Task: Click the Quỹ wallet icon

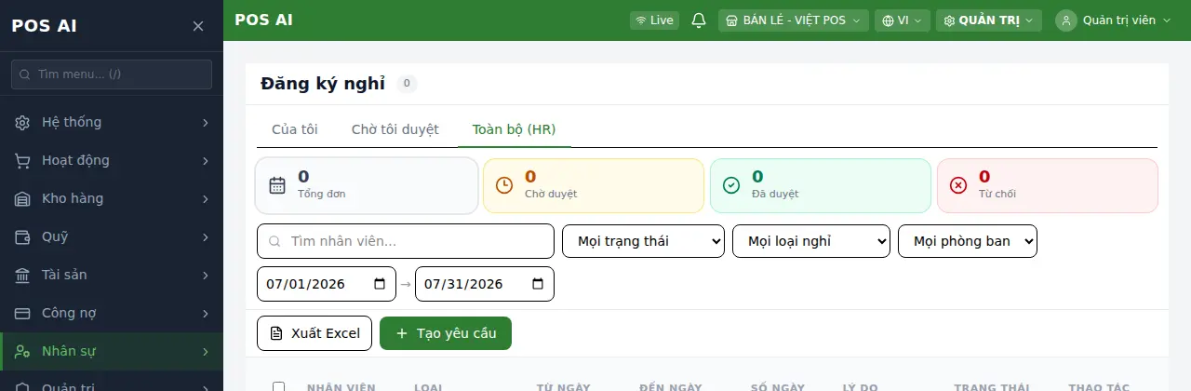Action: 23,236
